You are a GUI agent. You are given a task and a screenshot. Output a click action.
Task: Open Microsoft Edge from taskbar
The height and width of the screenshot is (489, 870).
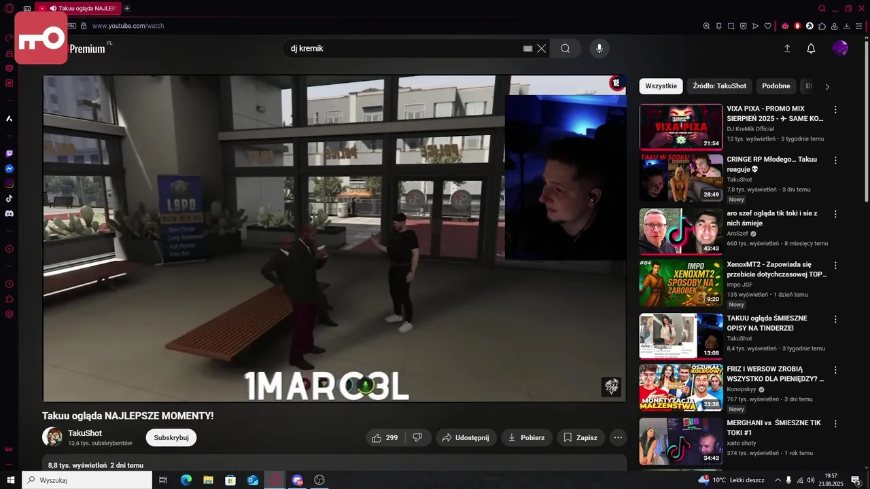tap(186, 480)
